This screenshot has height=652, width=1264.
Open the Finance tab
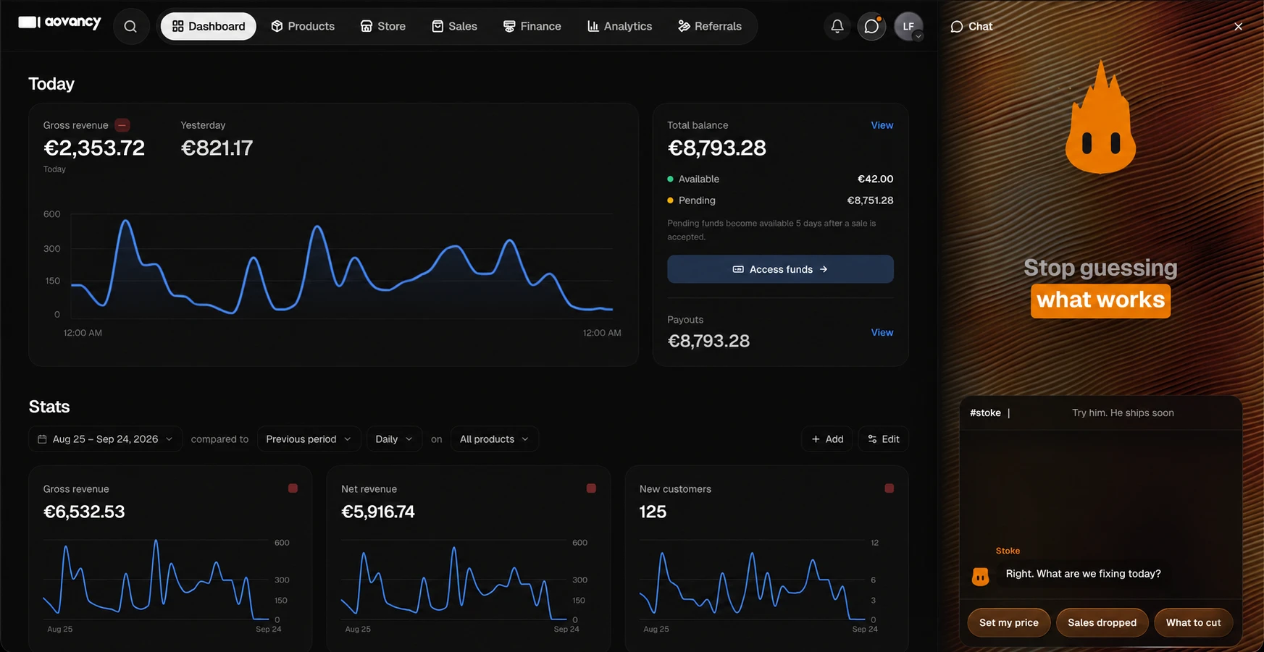point(532,26)
